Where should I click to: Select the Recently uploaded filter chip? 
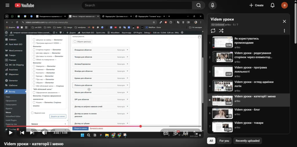pyautogui.click(x=248, y=141)
